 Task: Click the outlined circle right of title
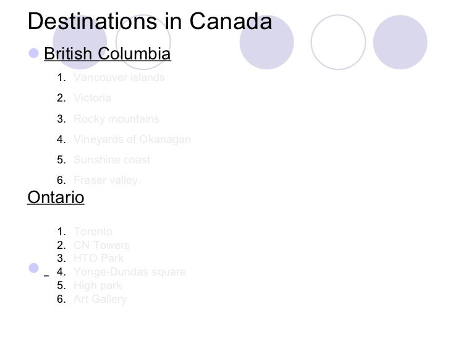338,42
